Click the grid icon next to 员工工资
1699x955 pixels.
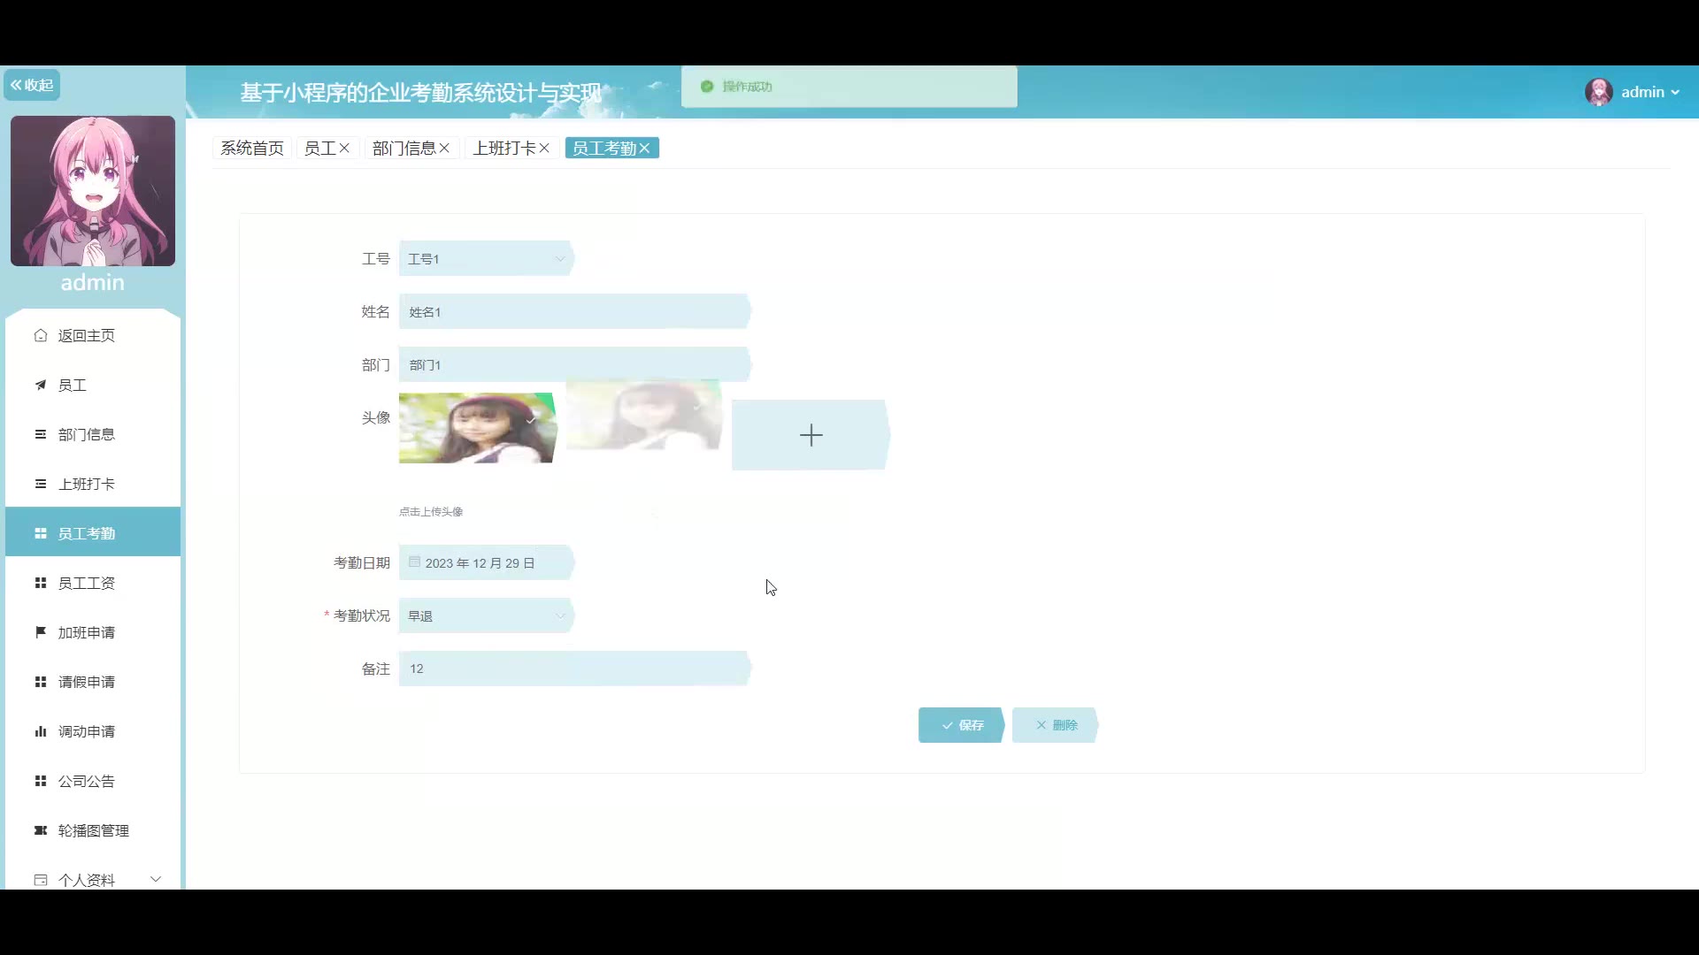pyautogui.click(x=40, y=583)
